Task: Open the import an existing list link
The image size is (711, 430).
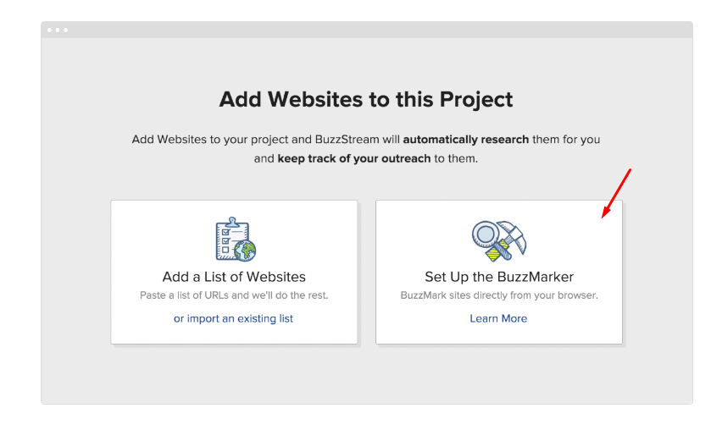Action: click(x=234, y=318)
